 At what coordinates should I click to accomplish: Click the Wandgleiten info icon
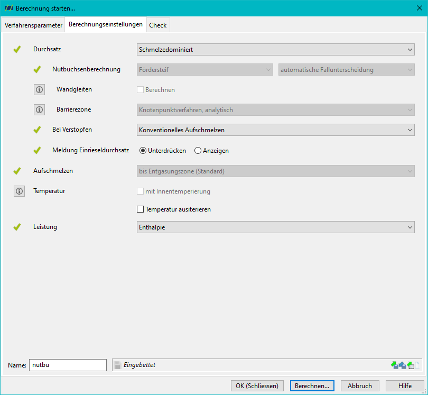click(39, 89)
